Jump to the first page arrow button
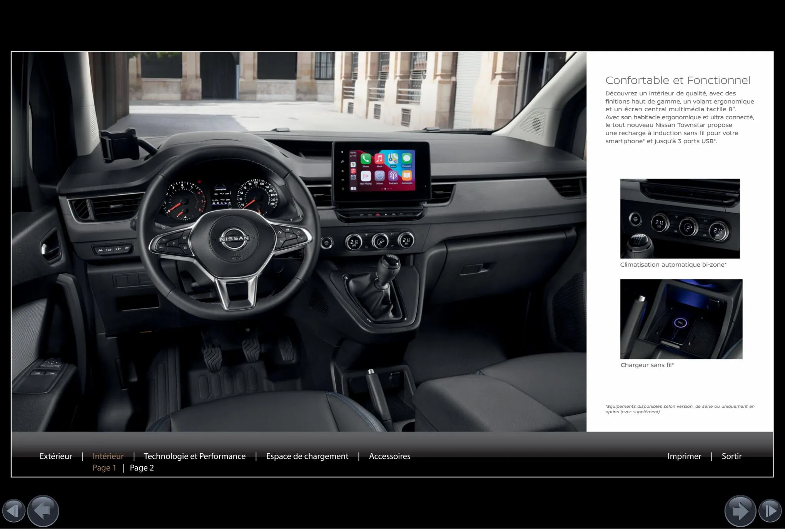Viewport: 785px width, 529px height. pos(14,511)
